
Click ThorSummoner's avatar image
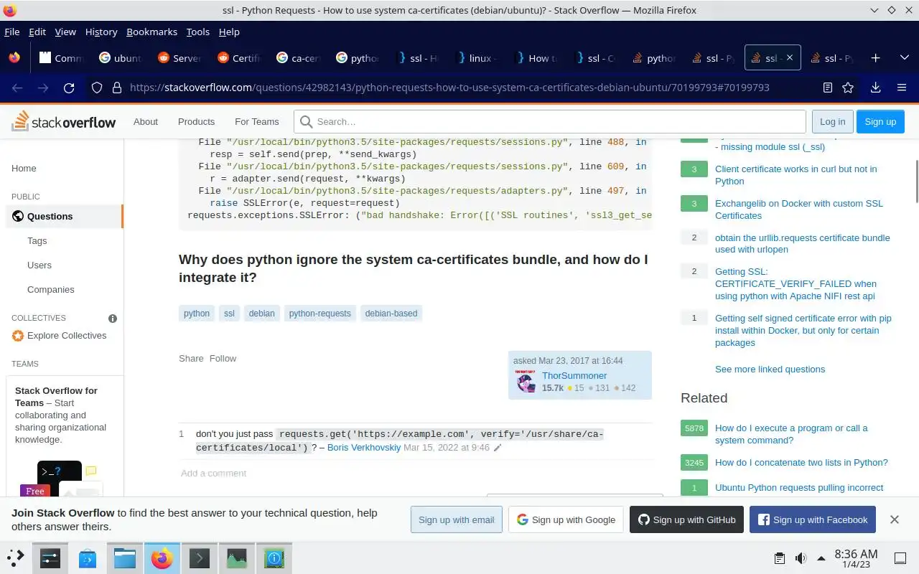[x=526, y=382]
